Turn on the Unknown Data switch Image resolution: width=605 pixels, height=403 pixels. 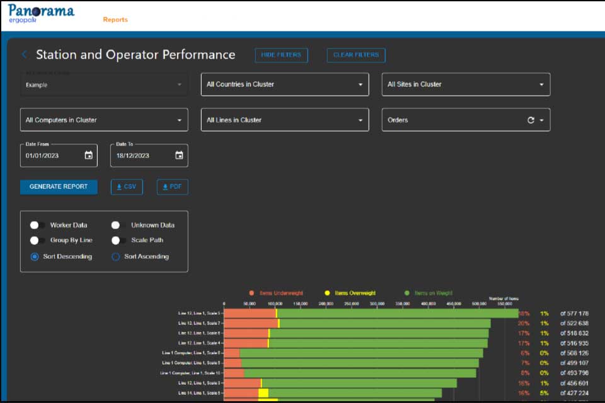118,225
